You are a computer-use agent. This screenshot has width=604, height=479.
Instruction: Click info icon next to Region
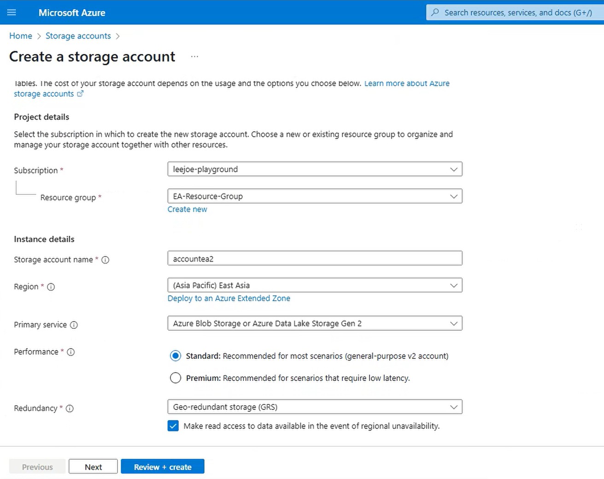click(51, 287)
